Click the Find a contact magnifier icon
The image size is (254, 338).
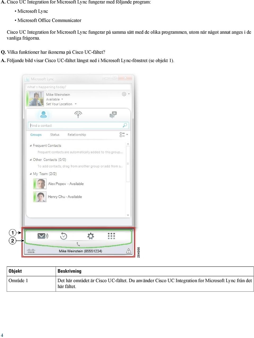(125, 125)
